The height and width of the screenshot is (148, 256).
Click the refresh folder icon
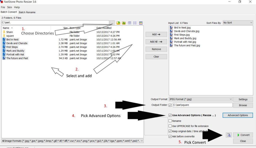124,23
